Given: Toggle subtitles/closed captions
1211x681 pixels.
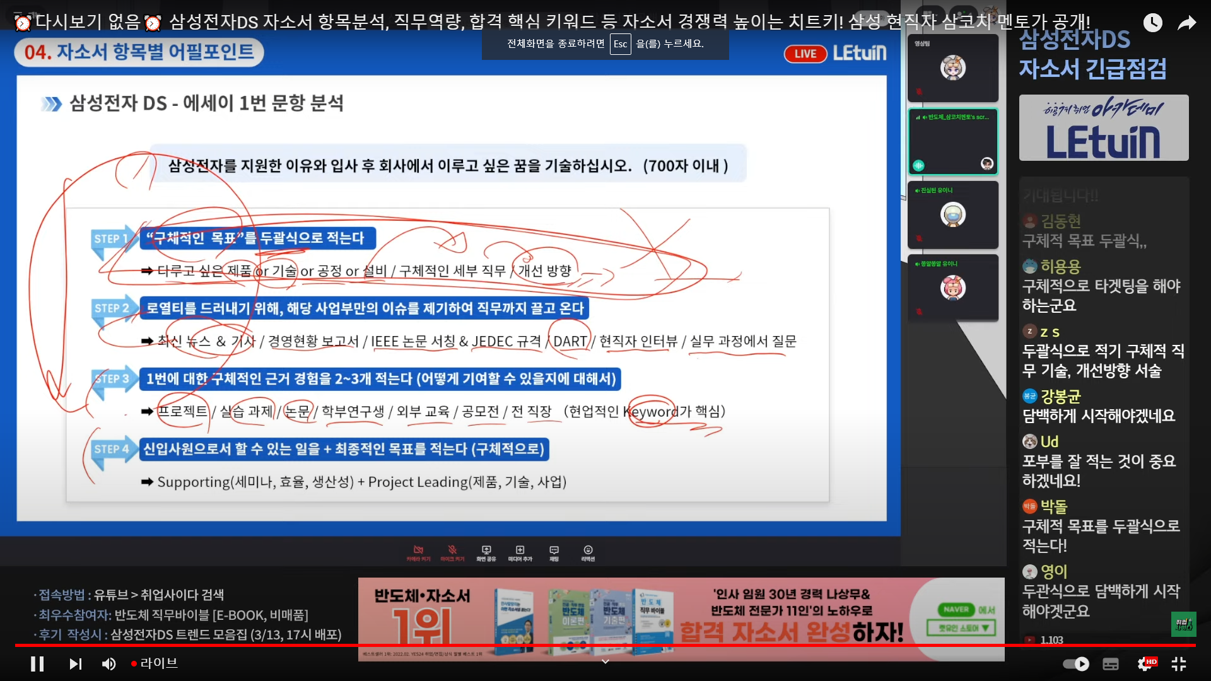Looking at the screenshot, I should tap(1111, 663).
